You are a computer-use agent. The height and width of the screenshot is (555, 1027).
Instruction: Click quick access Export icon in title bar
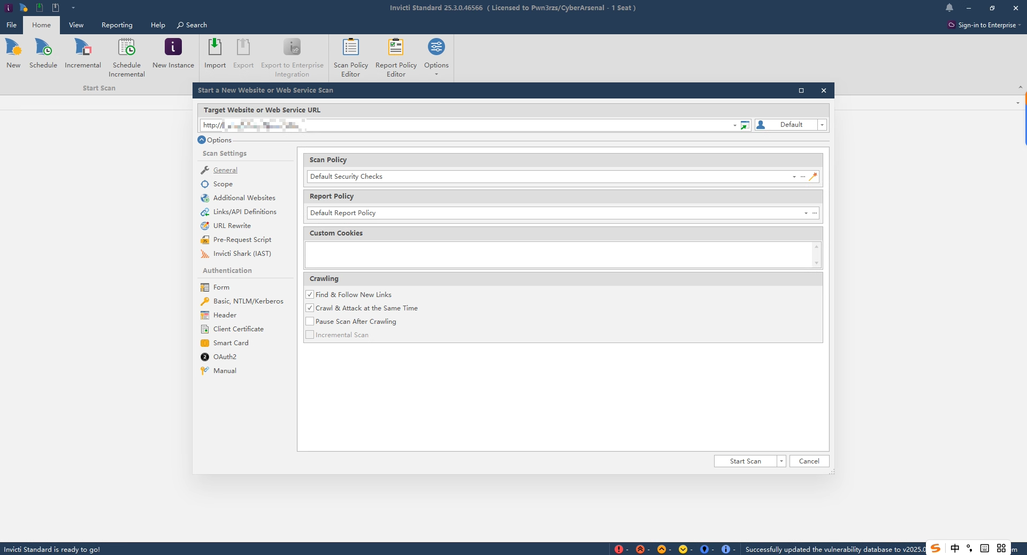56,7
